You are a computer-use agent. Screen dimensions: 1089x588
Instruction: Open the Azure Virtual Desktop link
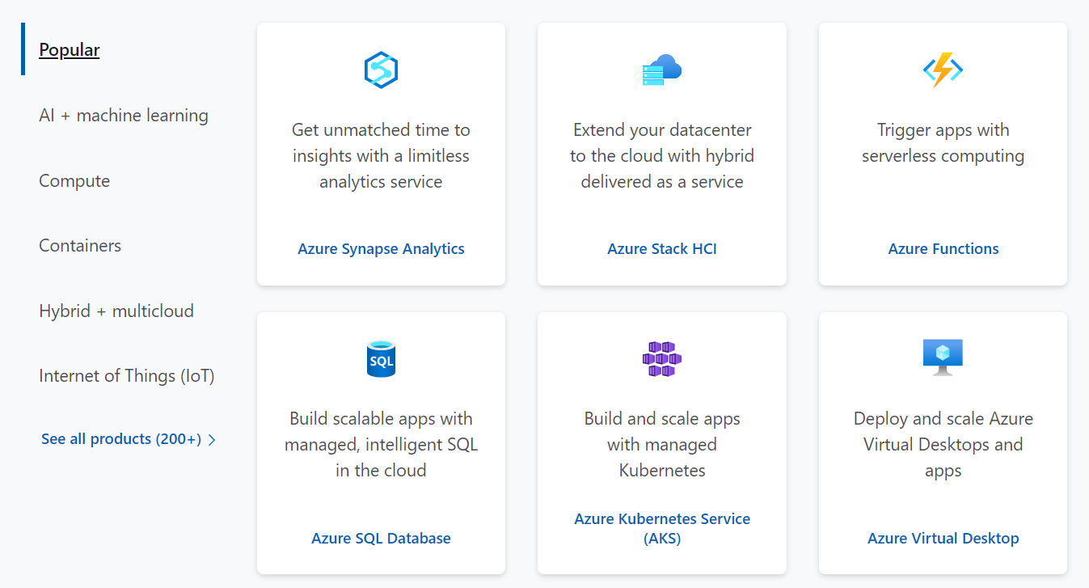(943, 538)
